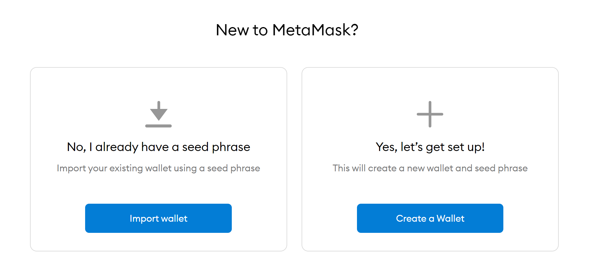Click the plus icon for new wallet

coord(430,114)
